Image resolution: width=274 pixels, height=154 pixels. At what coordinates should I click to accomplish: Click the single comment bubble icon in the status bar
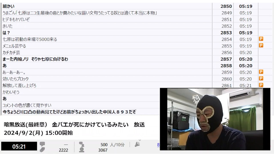(x=42, y=144)
